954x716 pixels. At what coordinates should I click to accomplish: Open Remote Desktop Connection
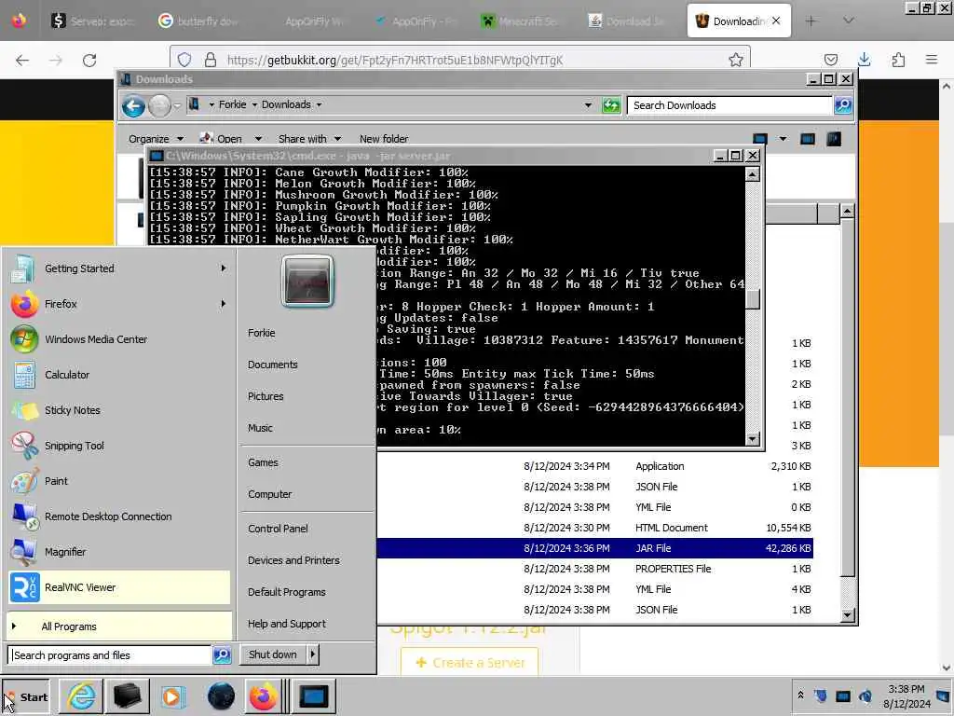[120, 516]
